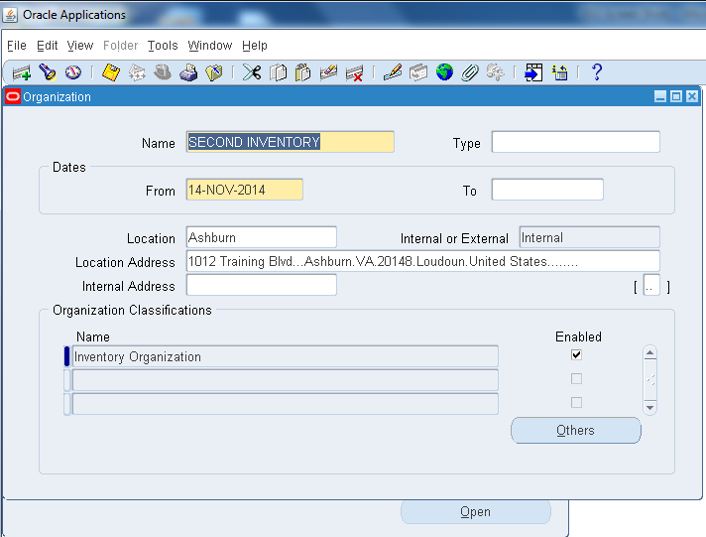Click down arrow of the classifications scrollbar
706x537 pixels.
click(649, 407)
